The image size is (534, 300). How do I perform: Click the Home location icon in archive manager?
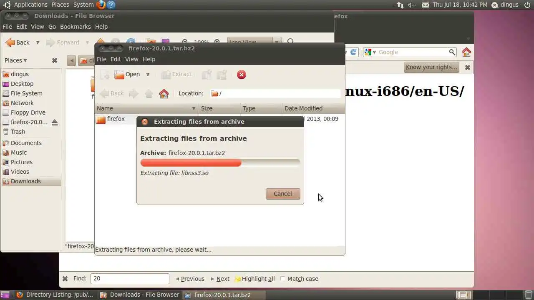164,93
